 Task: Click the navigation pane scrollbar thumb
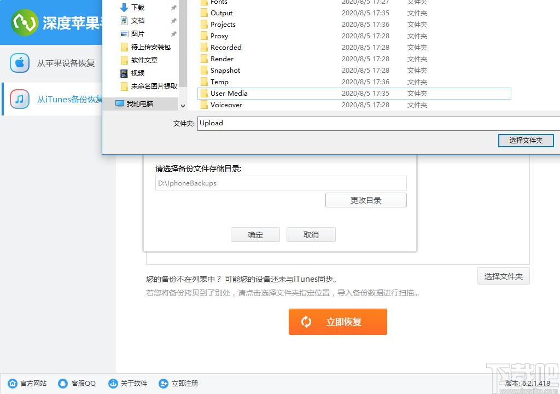coord(183,43)
